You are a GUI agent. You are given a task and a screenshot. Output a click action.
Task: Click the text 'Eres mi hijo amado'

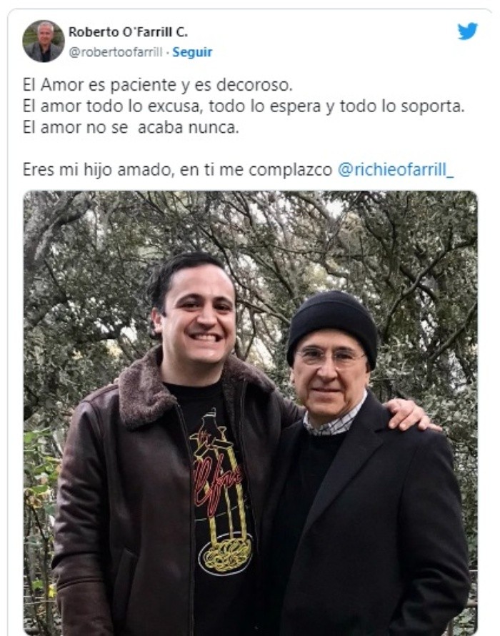click(99, 170)
